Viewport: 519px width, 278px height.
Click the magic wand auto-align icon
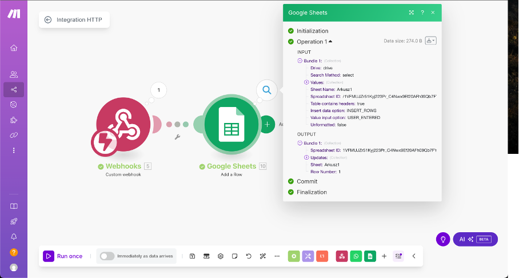(263, 256)
